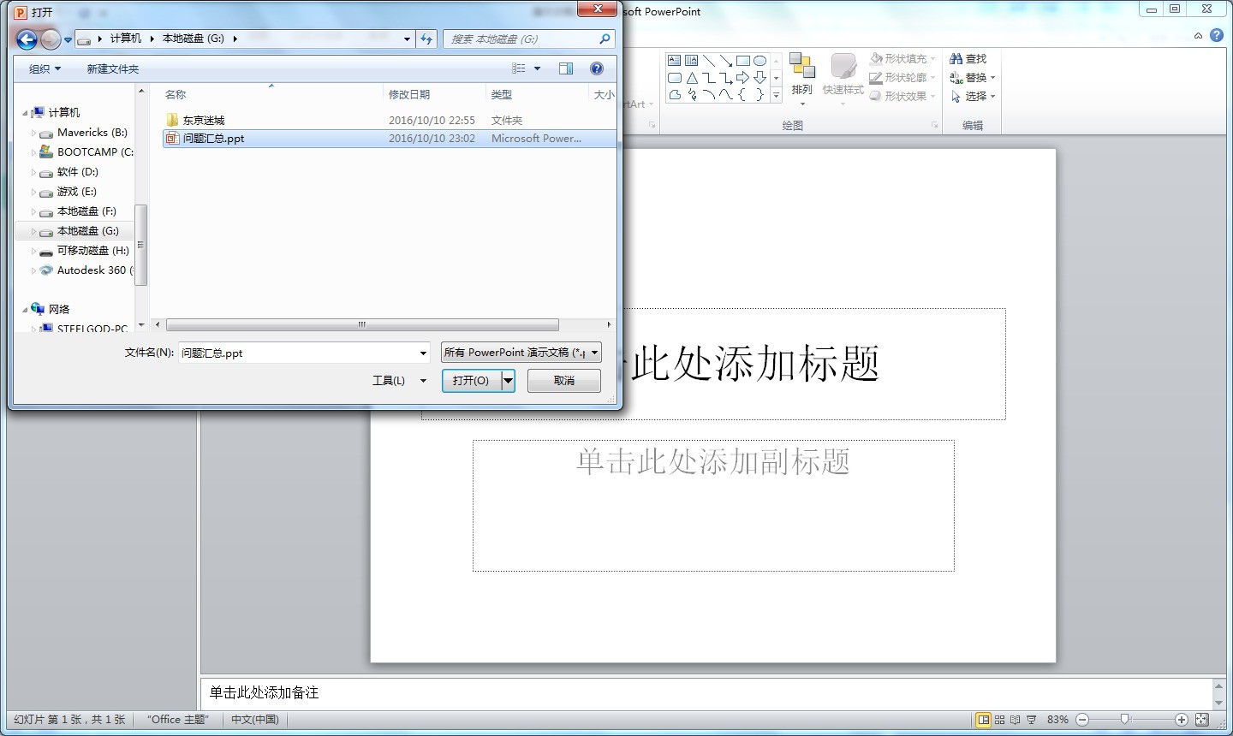Screen dimensions: 1233x736
Task: Select the 东京迷城 folder
Action: pos(204,121)
